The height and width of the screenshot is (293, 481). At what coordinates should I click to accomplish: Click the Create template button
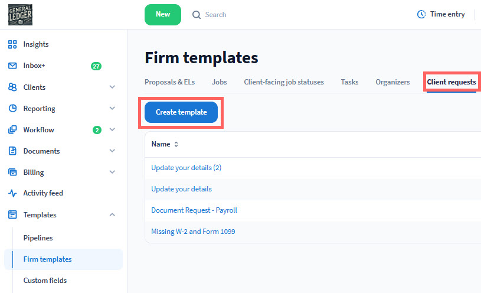pos(181,112)
